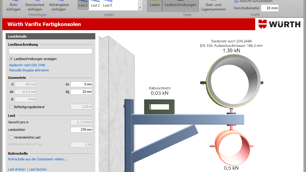Click the DN 150 Außendurchmesser description text
Viewport: 306px width, 172px height.
[x=232, y=46]
